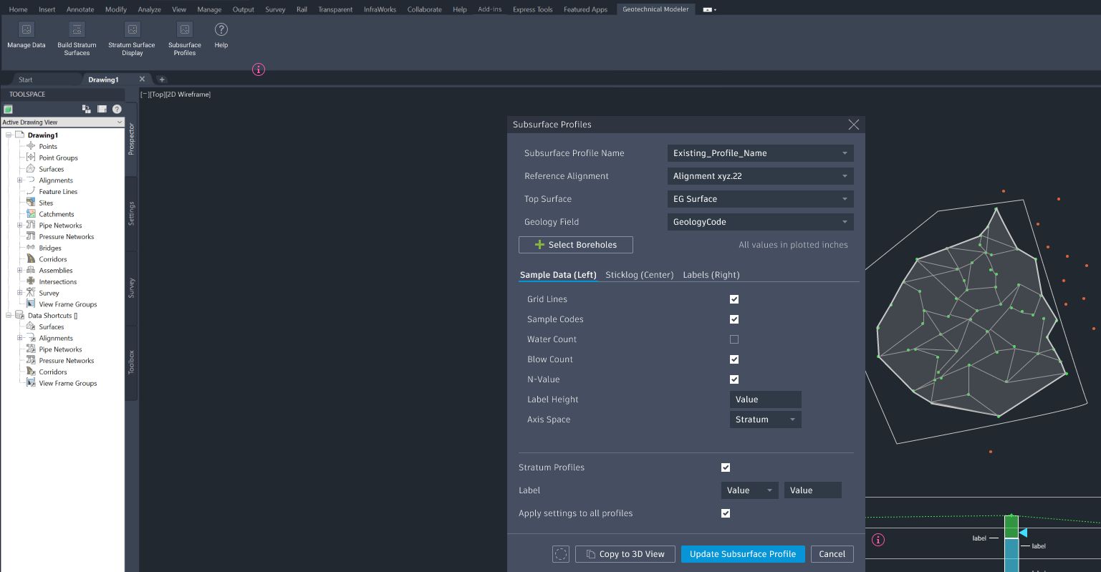Viewport: 1101px width, 572px height.
Task: Click the pink info icon below the ribbon
Action: pos(258,69)
